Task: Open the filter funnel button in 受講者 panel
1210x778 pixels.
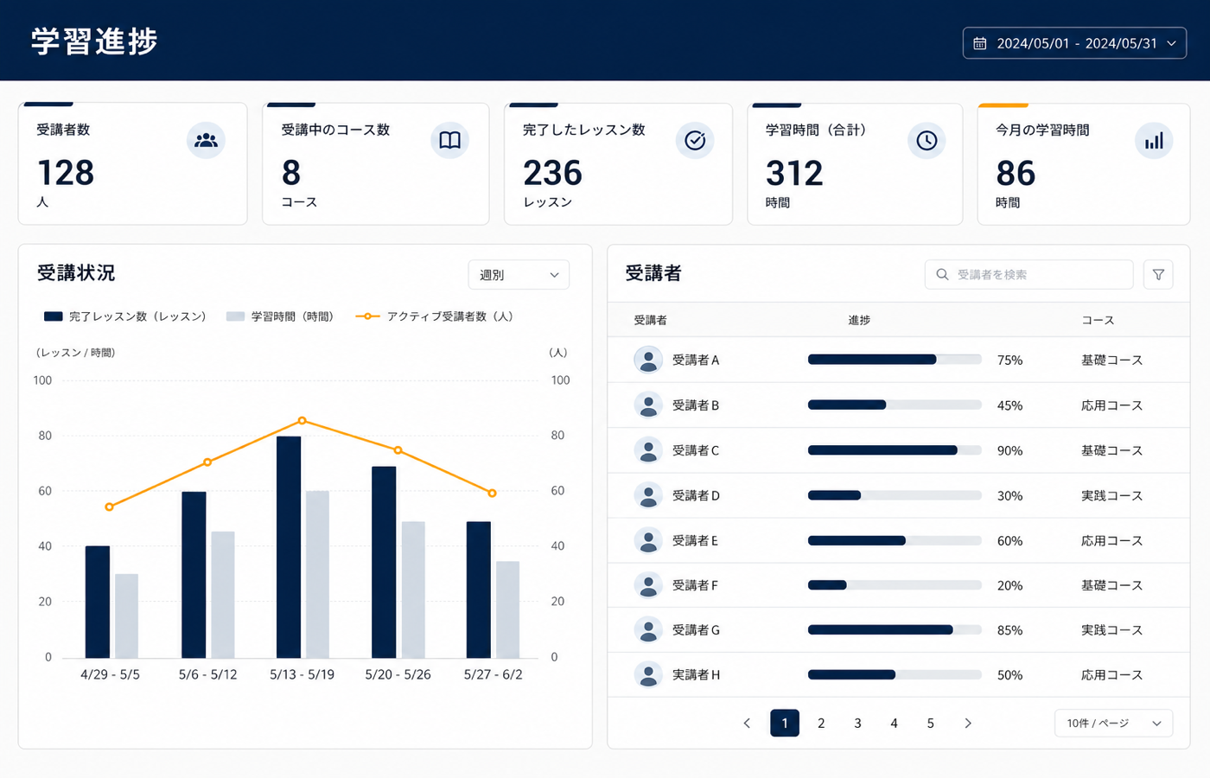Action: (x=1158, y=274)
